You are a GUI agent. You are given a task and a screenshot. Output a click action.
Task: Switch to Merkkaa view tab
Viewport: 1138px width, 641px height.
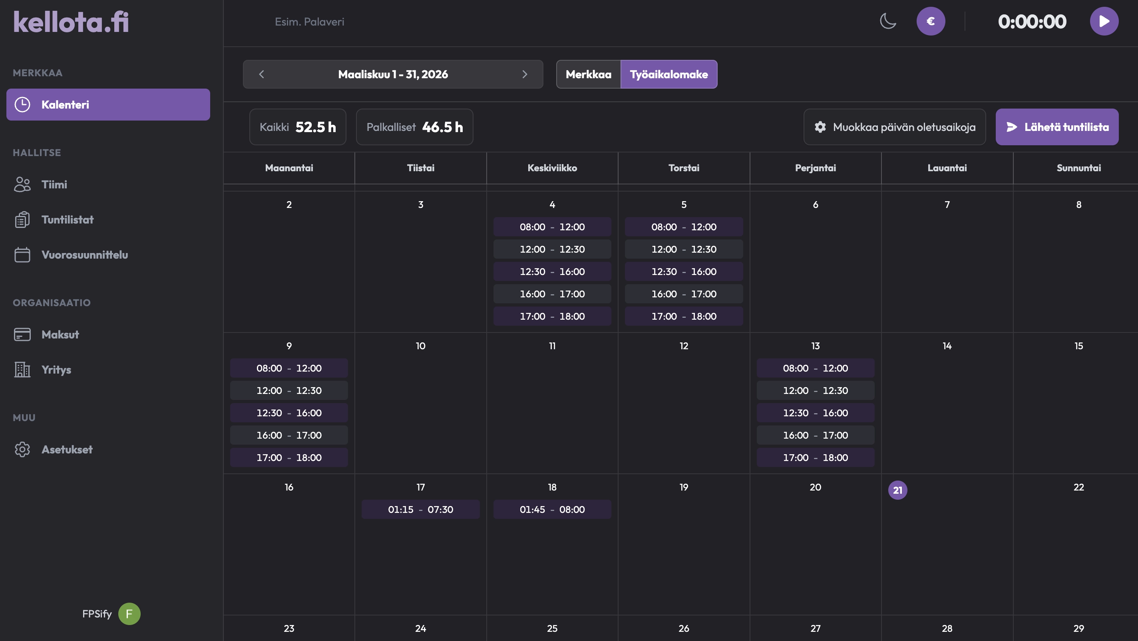coord(588,74)
